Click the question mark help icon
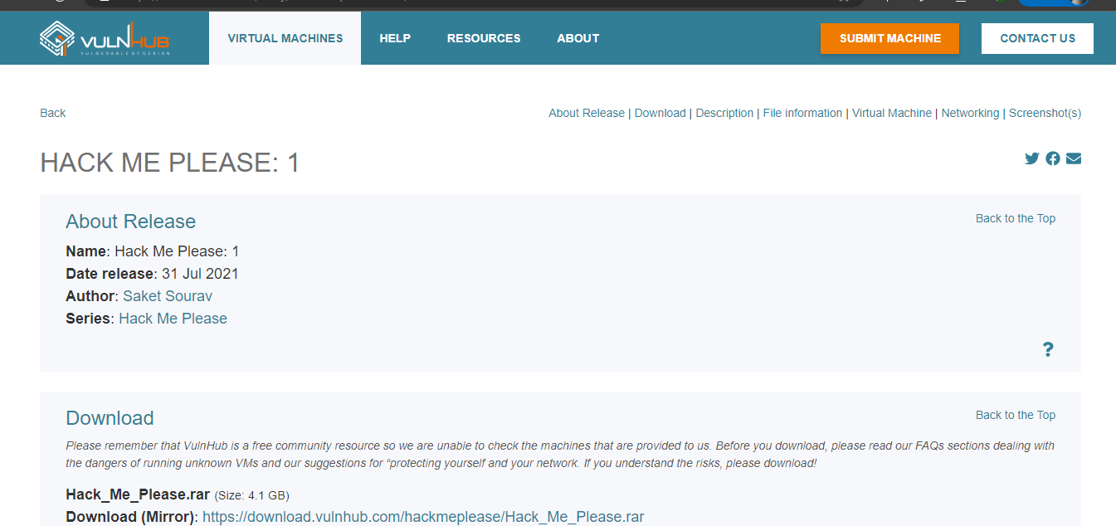Screen dimensions: 1116x526 1048,349
